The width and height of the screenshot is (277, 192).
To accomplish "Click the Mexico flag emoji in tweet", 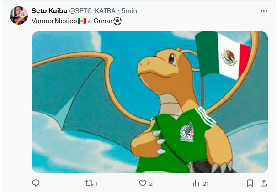I will 82,21.
